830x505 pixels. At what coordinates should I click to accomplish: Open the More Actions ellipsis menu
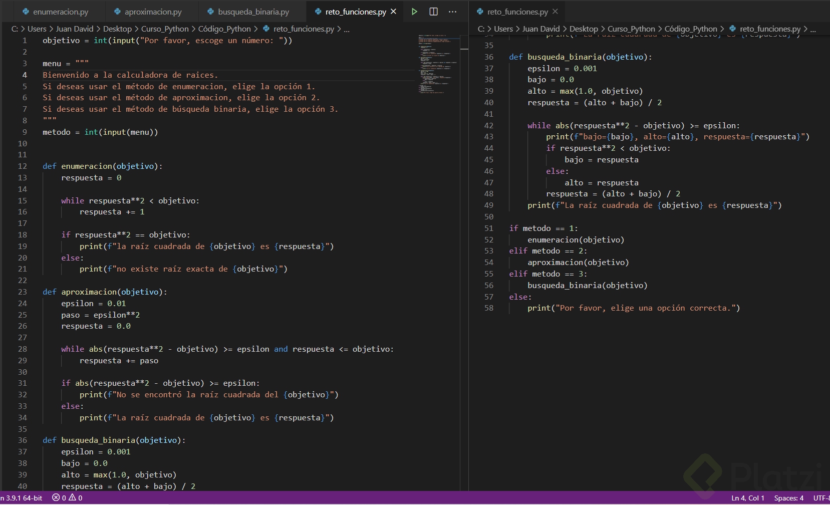coord(453,12)
